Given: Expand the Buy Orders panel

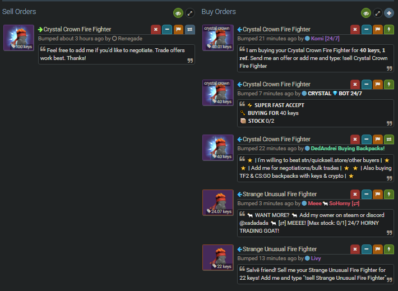Looking at the screenshot, I should pos(377,13).
